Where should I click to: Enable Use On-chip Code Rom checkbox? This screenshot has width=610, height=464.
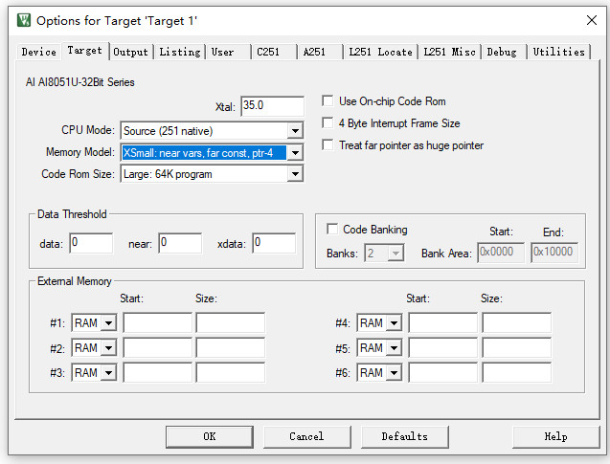(x=328, y=101)
